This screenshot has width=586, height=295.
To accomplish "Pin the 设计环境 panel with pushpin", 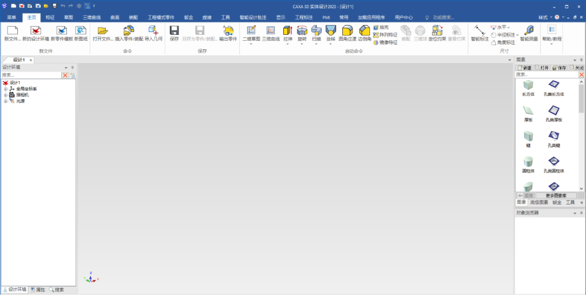I will [72, 68].
